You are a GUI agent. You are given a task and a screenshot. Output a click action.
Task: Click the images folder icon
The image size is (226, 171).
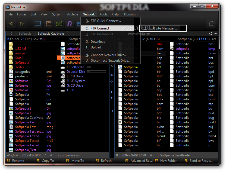[x=11, y=53]
